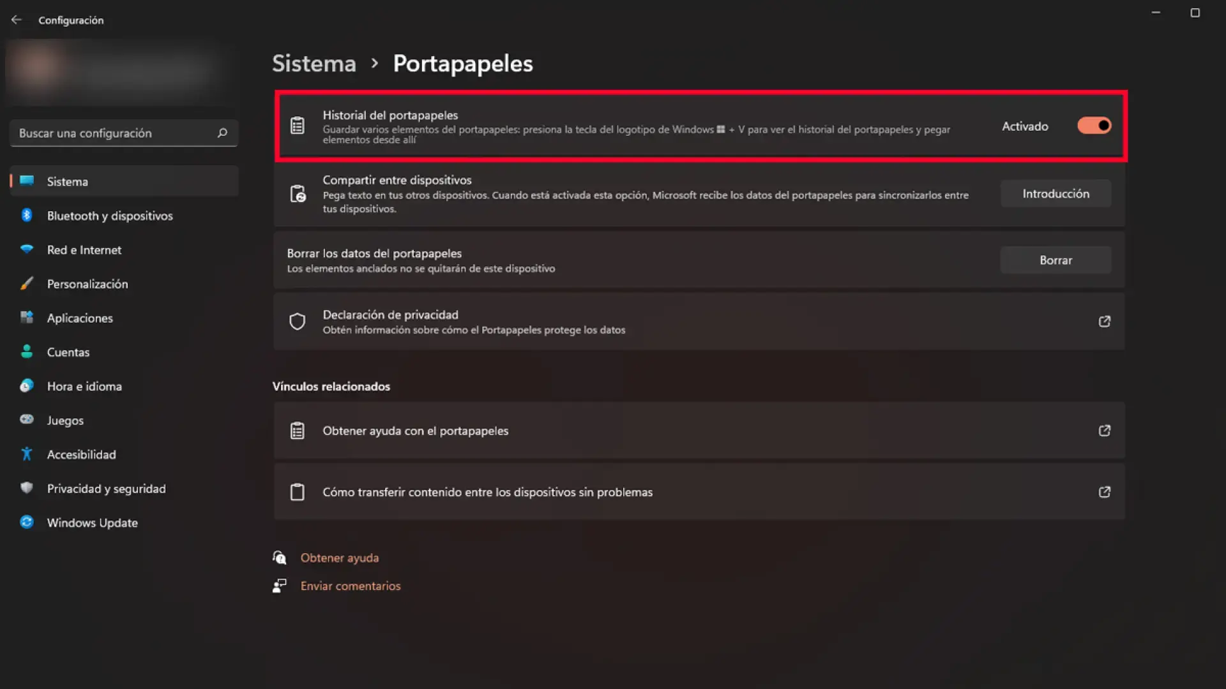Open Juegos settings icon
Viewport: 1226px width, 689px height.
coord(27,420)
